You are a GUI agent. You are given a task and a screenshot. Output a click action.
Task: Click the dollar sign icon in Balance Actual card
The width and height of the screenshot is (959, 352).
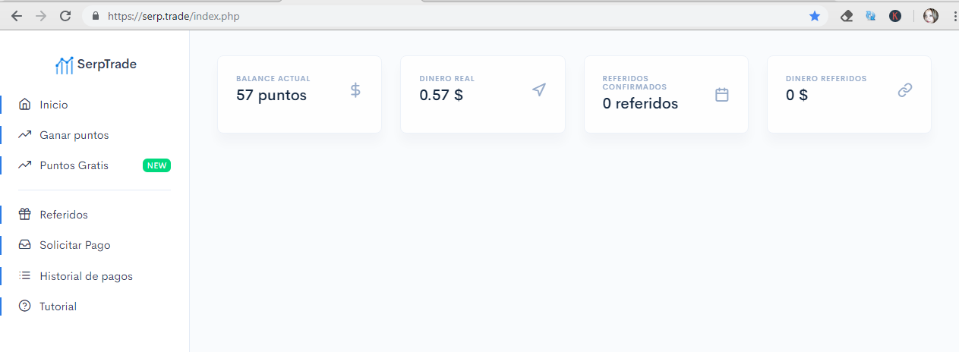click(355, 90)
